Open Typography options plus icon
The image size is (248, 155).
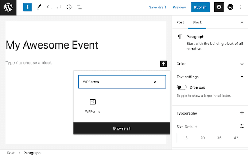[242, 113]
